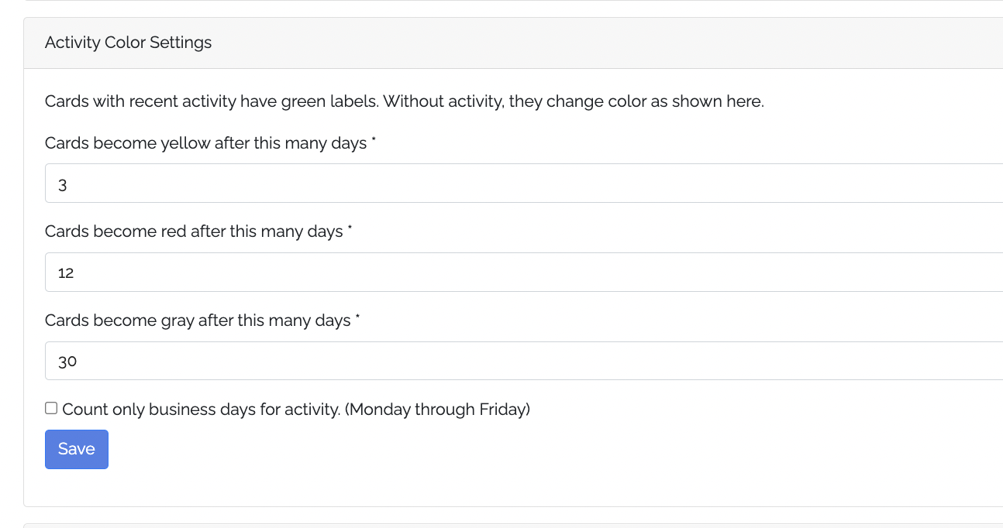Click the required asterisk after red label
The image size is (1003, 528).
[x=350, y=228]
